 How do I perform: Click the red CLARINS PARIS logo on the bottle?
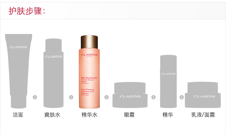[89, 55]
